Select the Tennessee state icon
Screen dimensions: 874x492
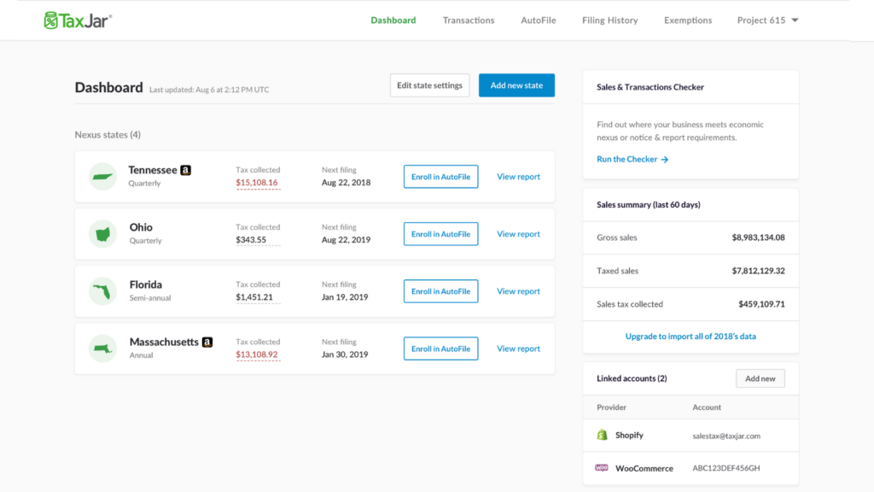pyautogui.click(x=102, y=175)
